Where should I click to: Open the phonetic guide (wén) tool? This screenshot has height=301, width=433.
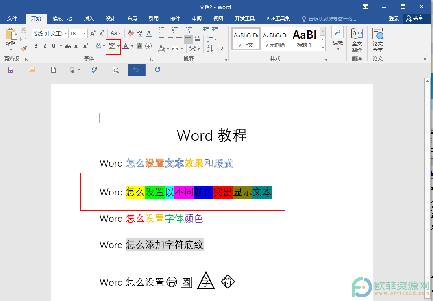pyautogui.click(x=140, y=33)
